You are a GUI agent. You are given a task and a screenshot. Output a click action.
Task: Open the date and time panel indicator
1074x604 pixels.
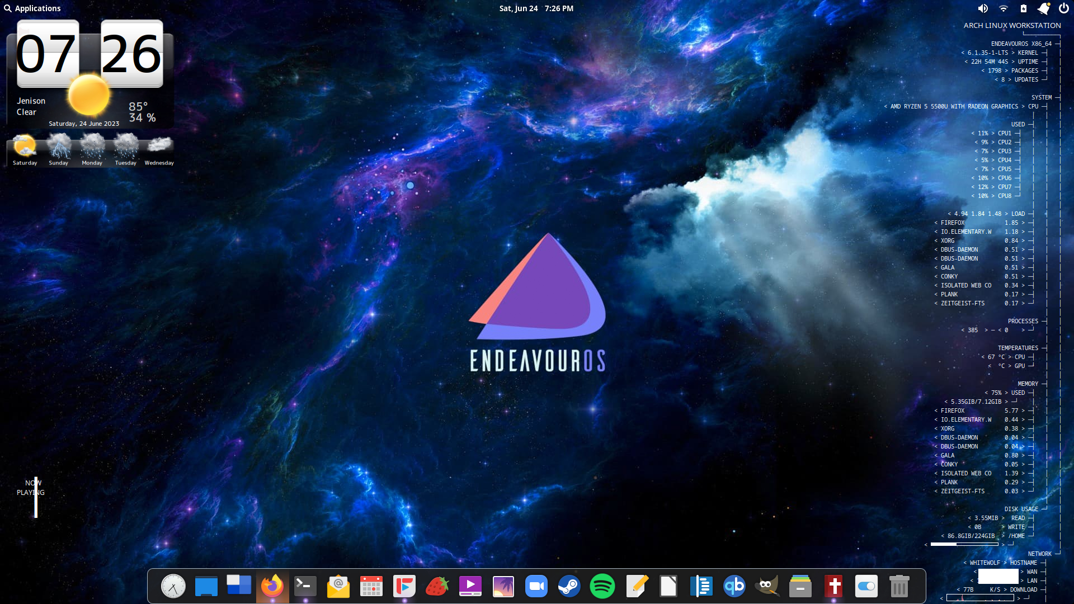[x=536, y=8]
